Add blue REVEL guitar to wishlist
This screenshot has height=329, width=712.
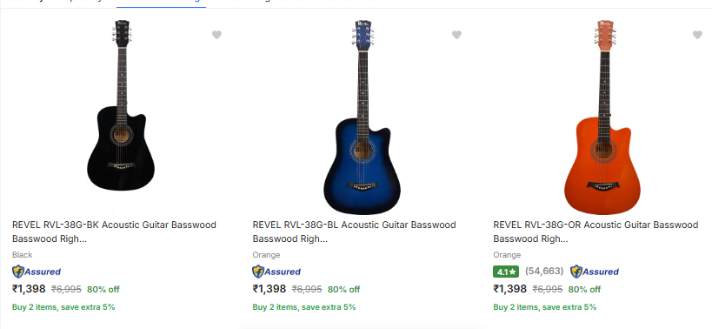456,35
